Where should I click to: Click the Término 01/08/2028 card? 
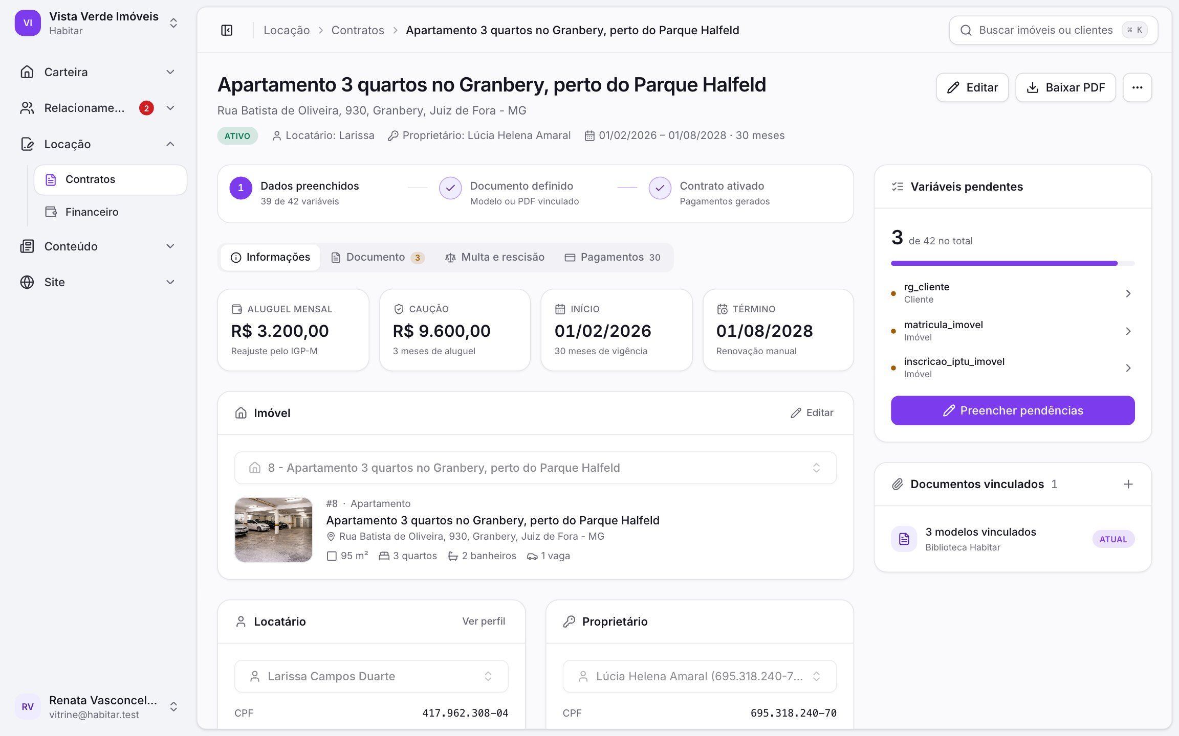point(778,330)
